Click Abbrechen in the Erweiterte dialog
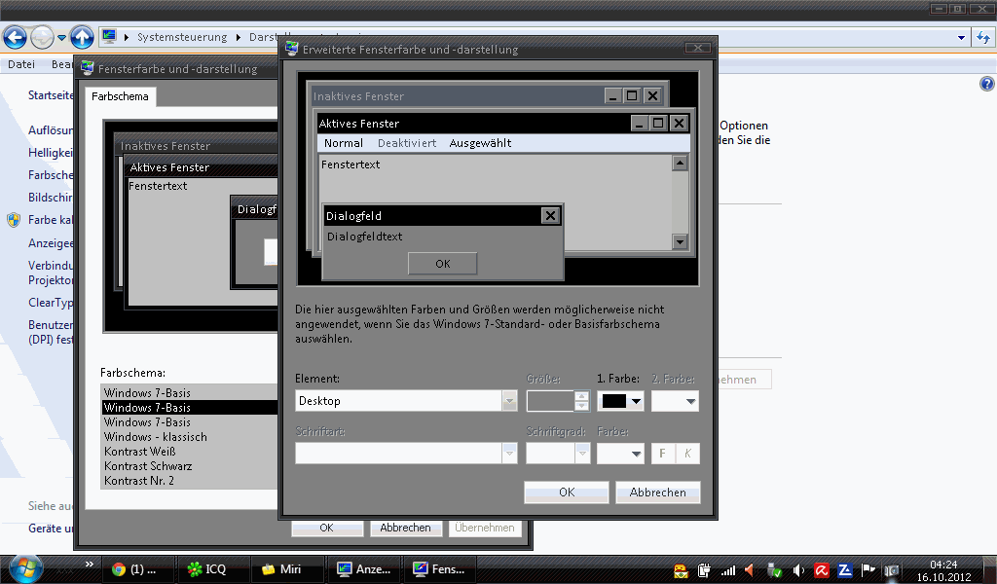 click(x=657, y=493)
